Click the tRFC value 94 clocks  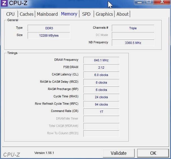point(101,104)
